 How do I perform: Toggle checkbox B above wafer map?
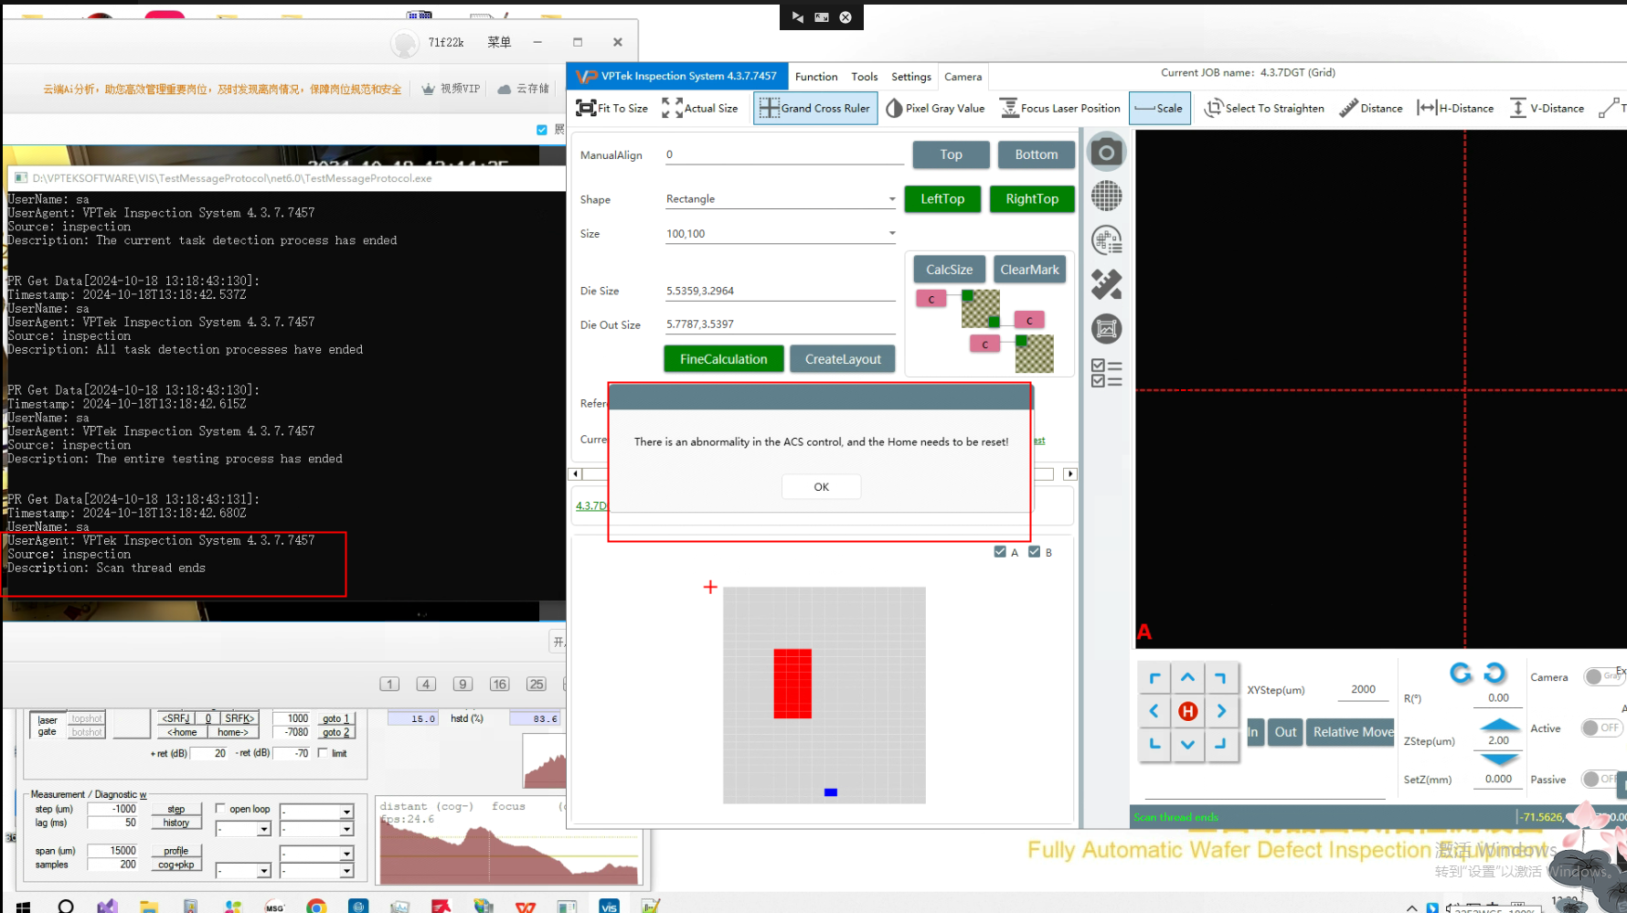1034,552
